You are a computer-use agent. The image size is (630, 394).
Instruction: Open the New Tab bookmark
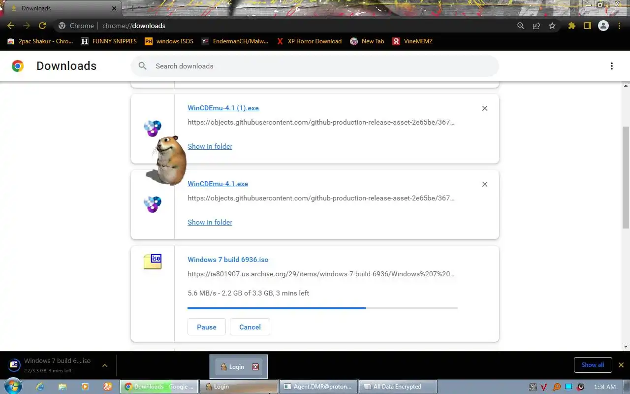[x=367, y=41]
